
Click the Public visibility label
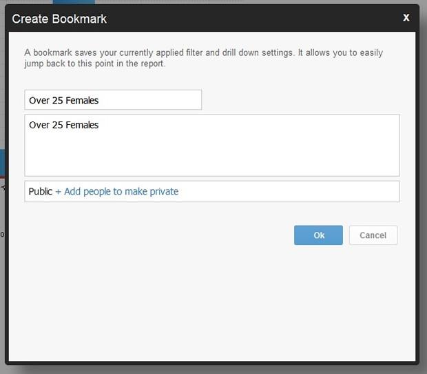41,192
